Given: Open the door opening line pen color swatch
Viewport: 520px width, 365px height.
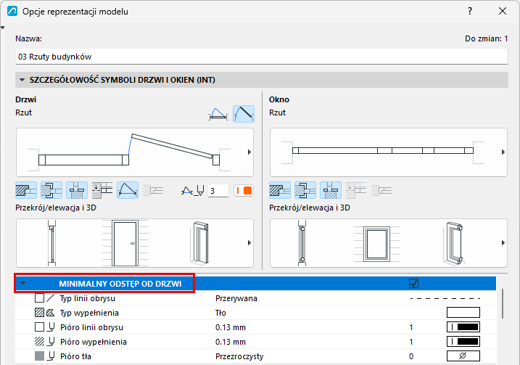Looking at the screenshot, I should tap(244, 191).
